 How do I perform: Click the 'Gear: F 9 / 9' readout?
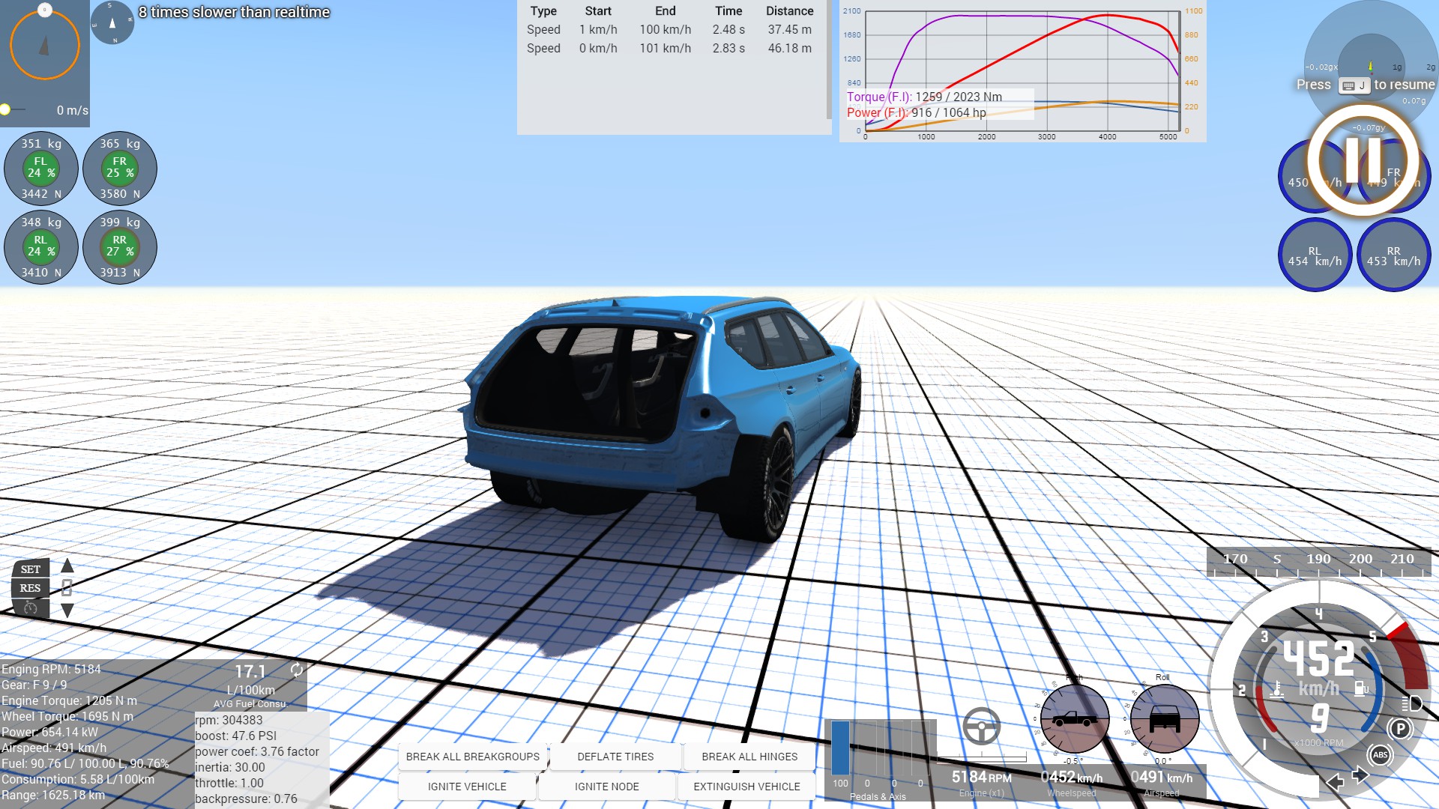tap(34, 685)
